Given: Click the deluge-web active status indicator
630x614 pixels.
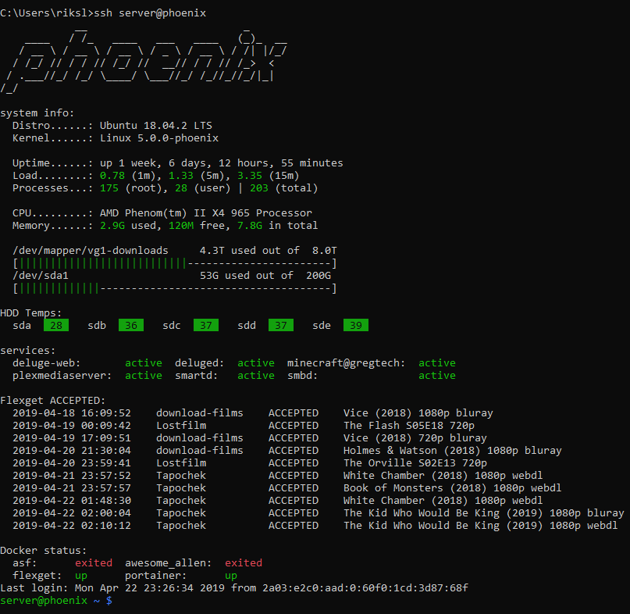Looking at the screenshot, I should (143, 362).
